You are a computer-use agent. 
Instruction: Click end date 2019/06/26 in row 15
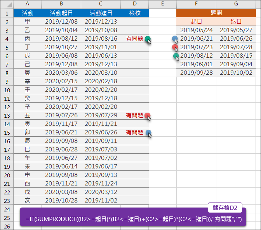click(x=101, y=132)
